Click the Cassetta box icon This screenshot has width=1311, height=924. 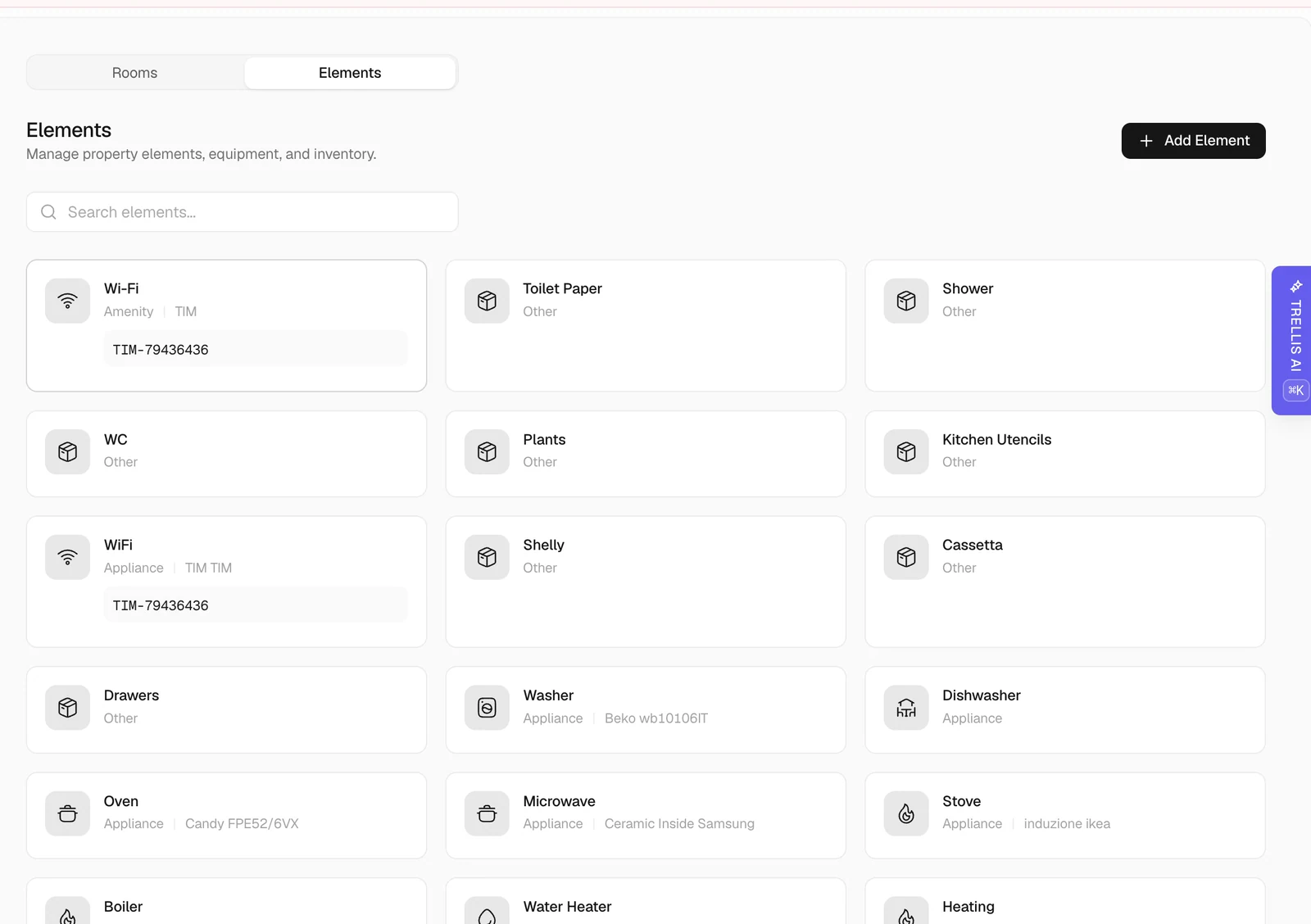[x=906, y=557]
